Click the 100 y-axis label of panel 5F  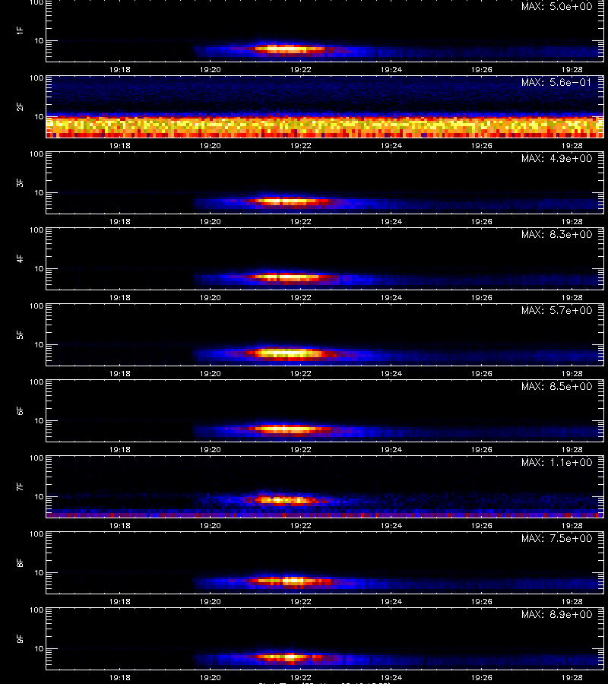pos(36,306)
